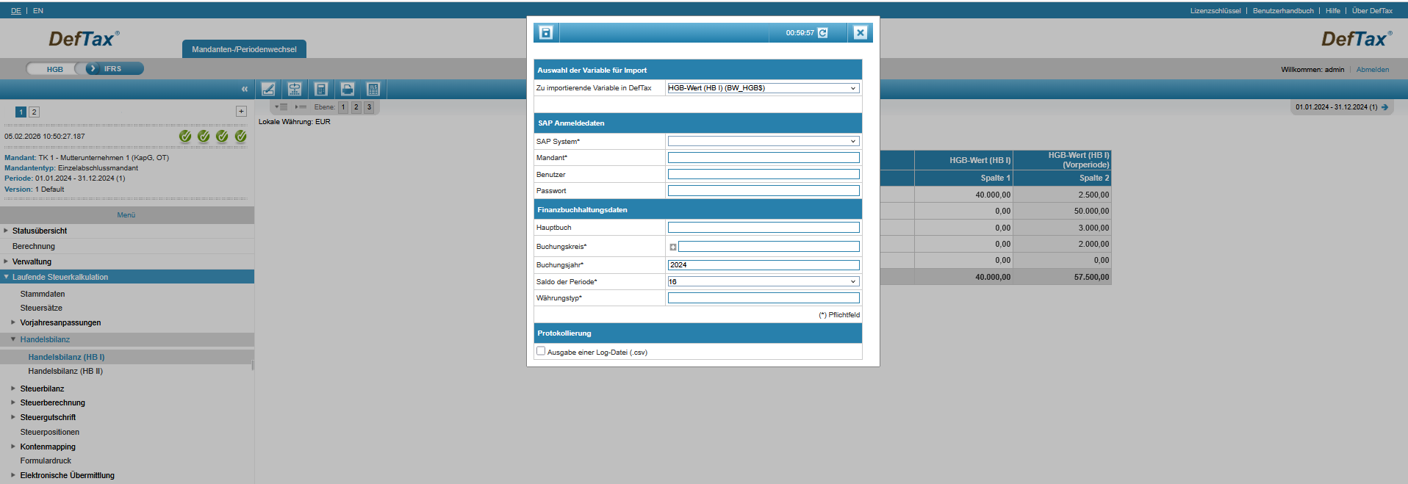Expand all rows icon beside Ebene
This screenshot has width=1408, height=484.
tap(281, 107)
